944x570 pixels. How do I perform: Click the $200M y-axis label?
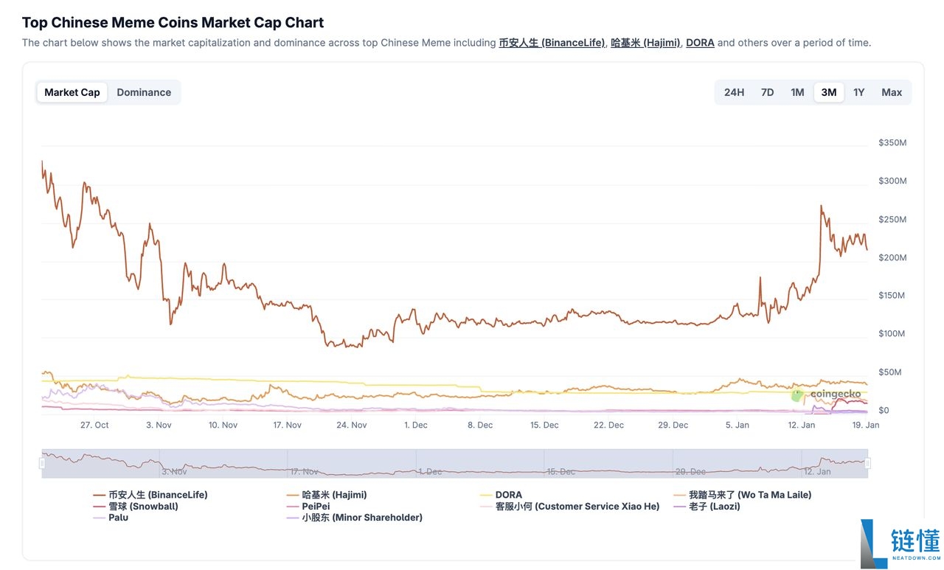pos(892,257)
